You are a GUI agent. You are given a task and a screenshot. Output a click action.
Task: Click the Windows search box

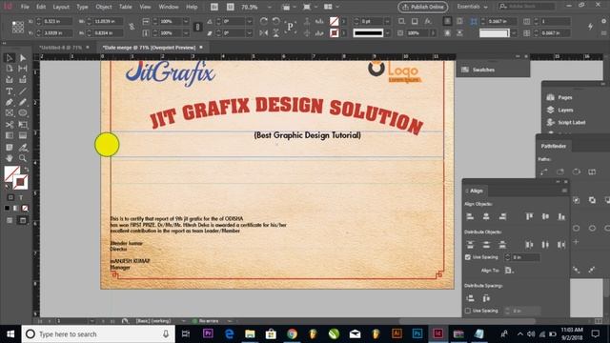[x=98, y=334]
